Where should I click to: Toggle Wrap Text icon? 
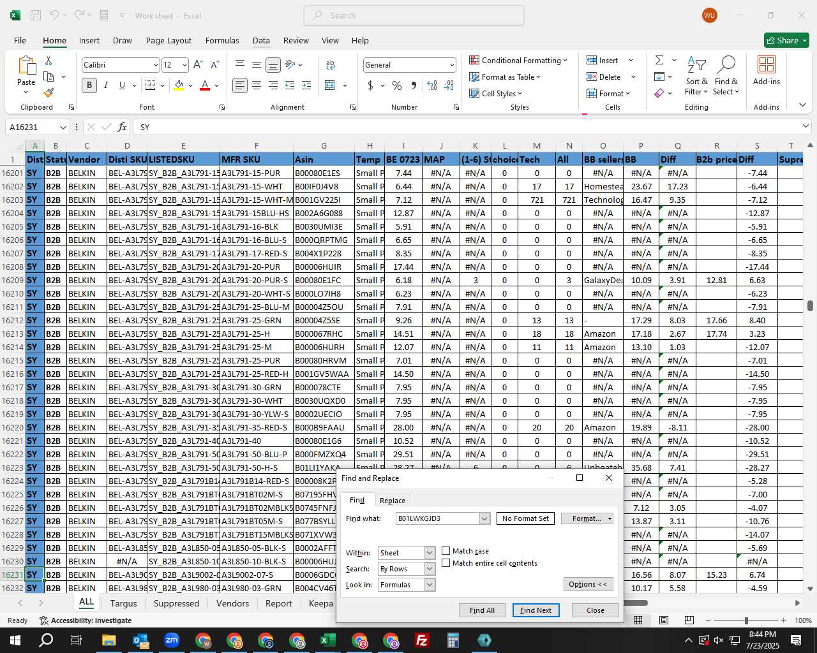coord(331,64)
